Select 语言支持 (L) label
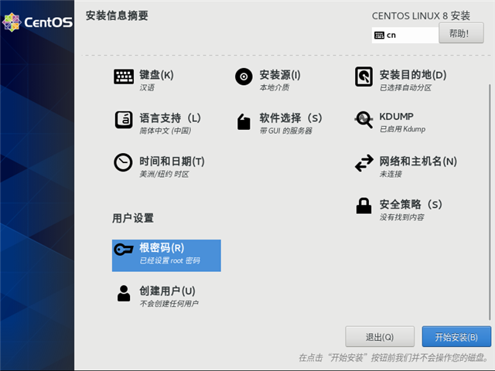Image resolution: width=495 pixels, height=371 pixels. [x=170, y=118]
